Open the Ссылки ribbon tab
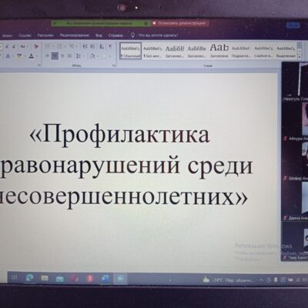Viewport: 308px width, 308px height. coord(25,35)
